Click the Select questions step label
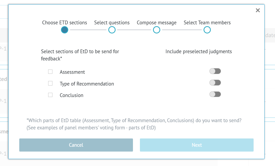Screen dimensions: 275x166 112,23
